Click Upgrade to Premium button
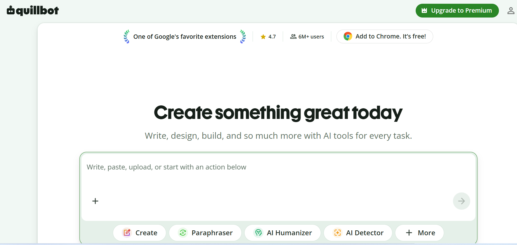 coord(457,11)
